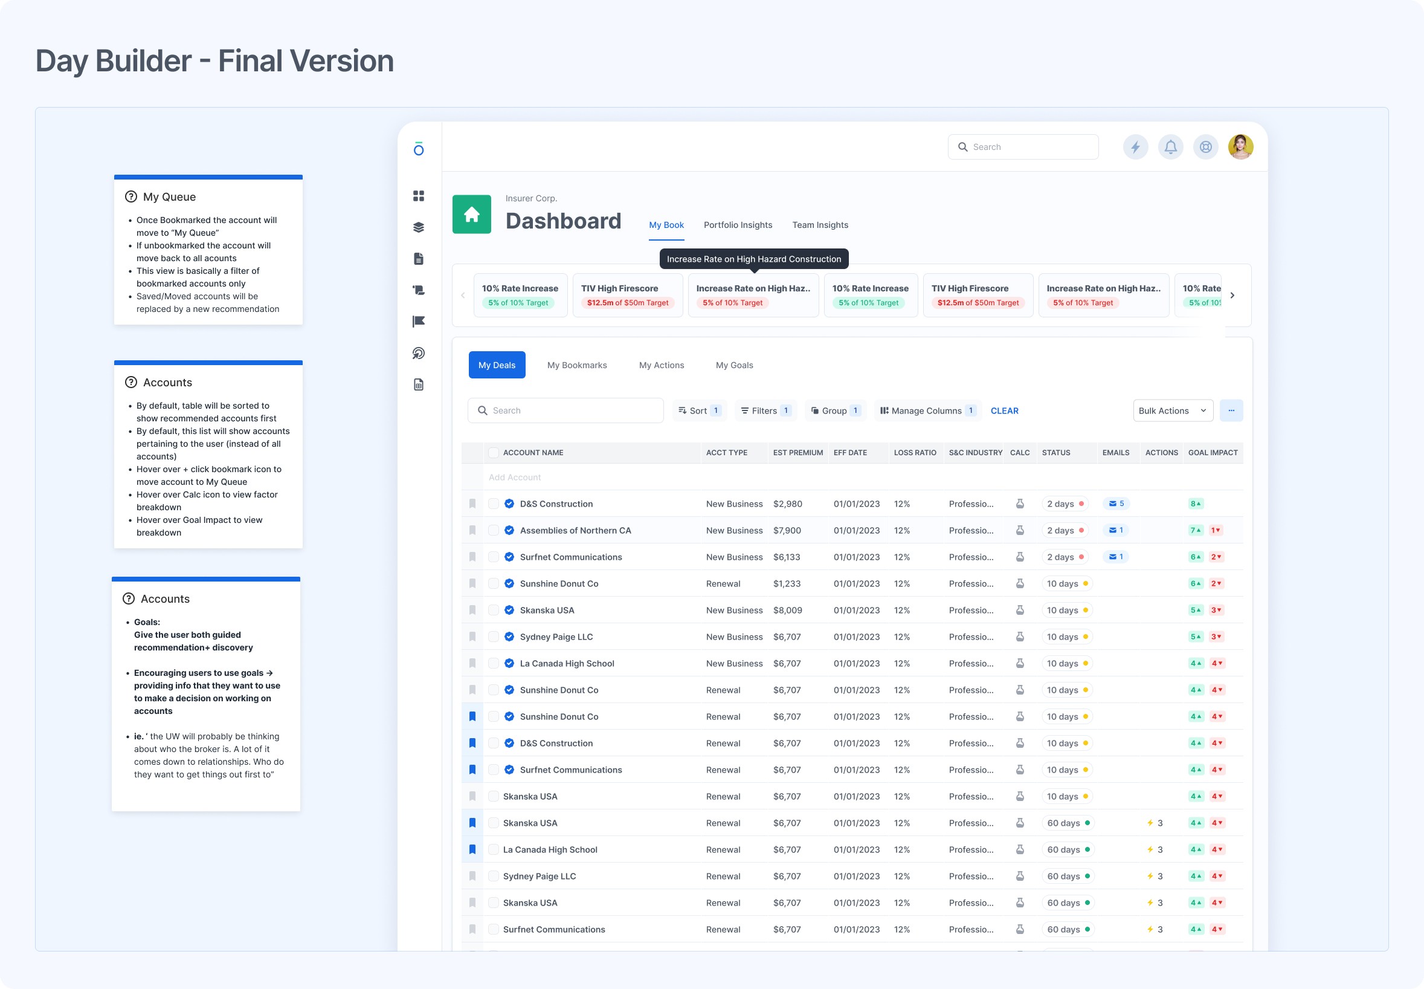Open the notifications bell icon
1424x989 pixels.
[x=1170, y=147]
